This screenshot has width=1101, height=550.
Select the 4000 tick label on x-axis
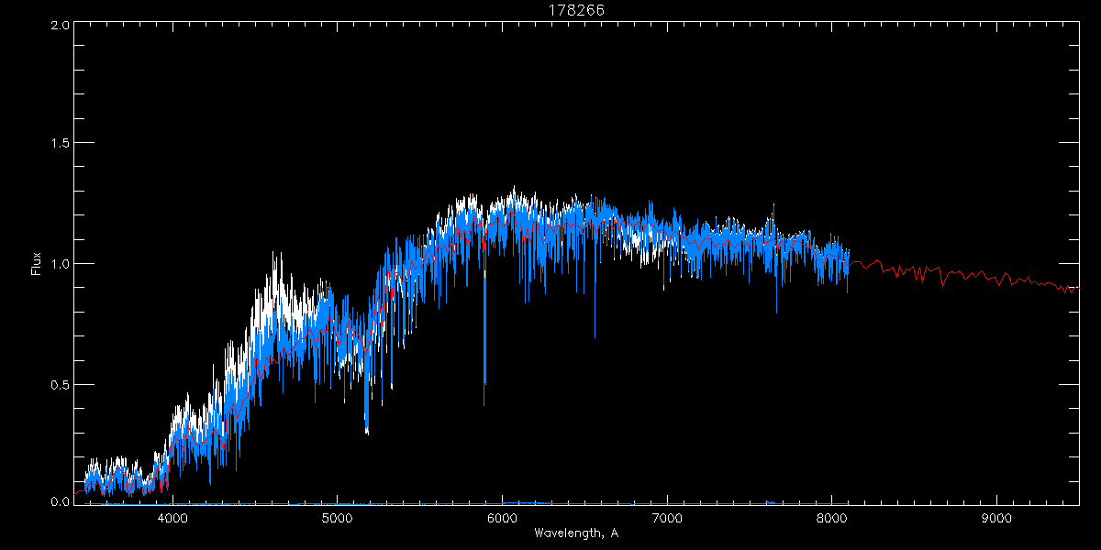tap(172, 517)
